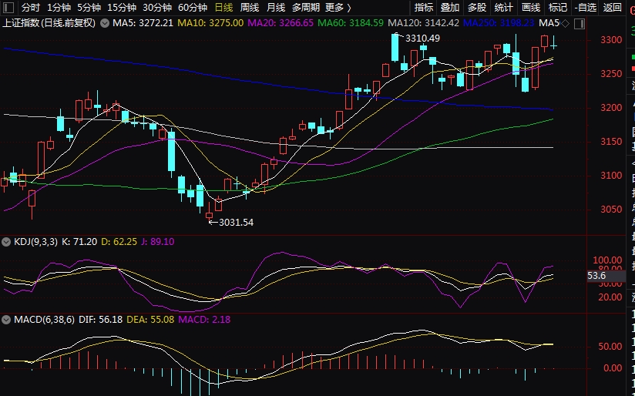Click the 统计 statistics button
Image resolution: width=635 pixels, height=396 pixels.
[x=503, y=8]
